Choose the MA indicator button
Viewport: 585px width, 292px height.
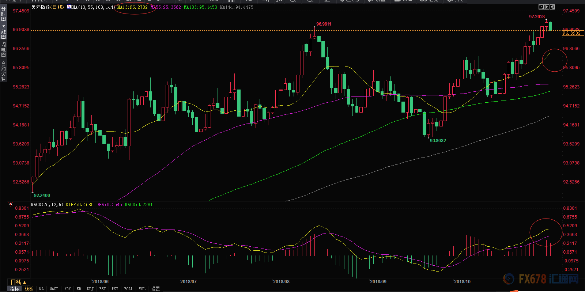click(41, 289)
